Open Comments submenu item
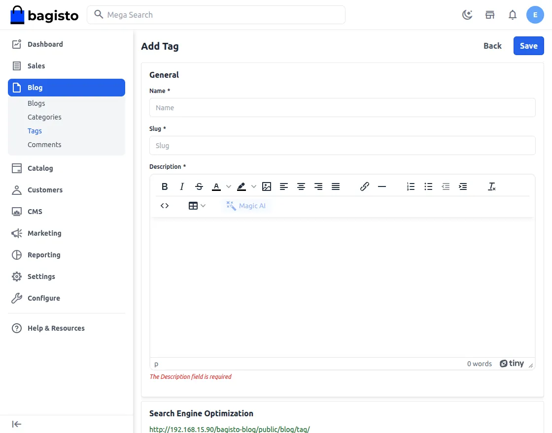552x433 pixels. pyautogui.click(x=44, y=145)
